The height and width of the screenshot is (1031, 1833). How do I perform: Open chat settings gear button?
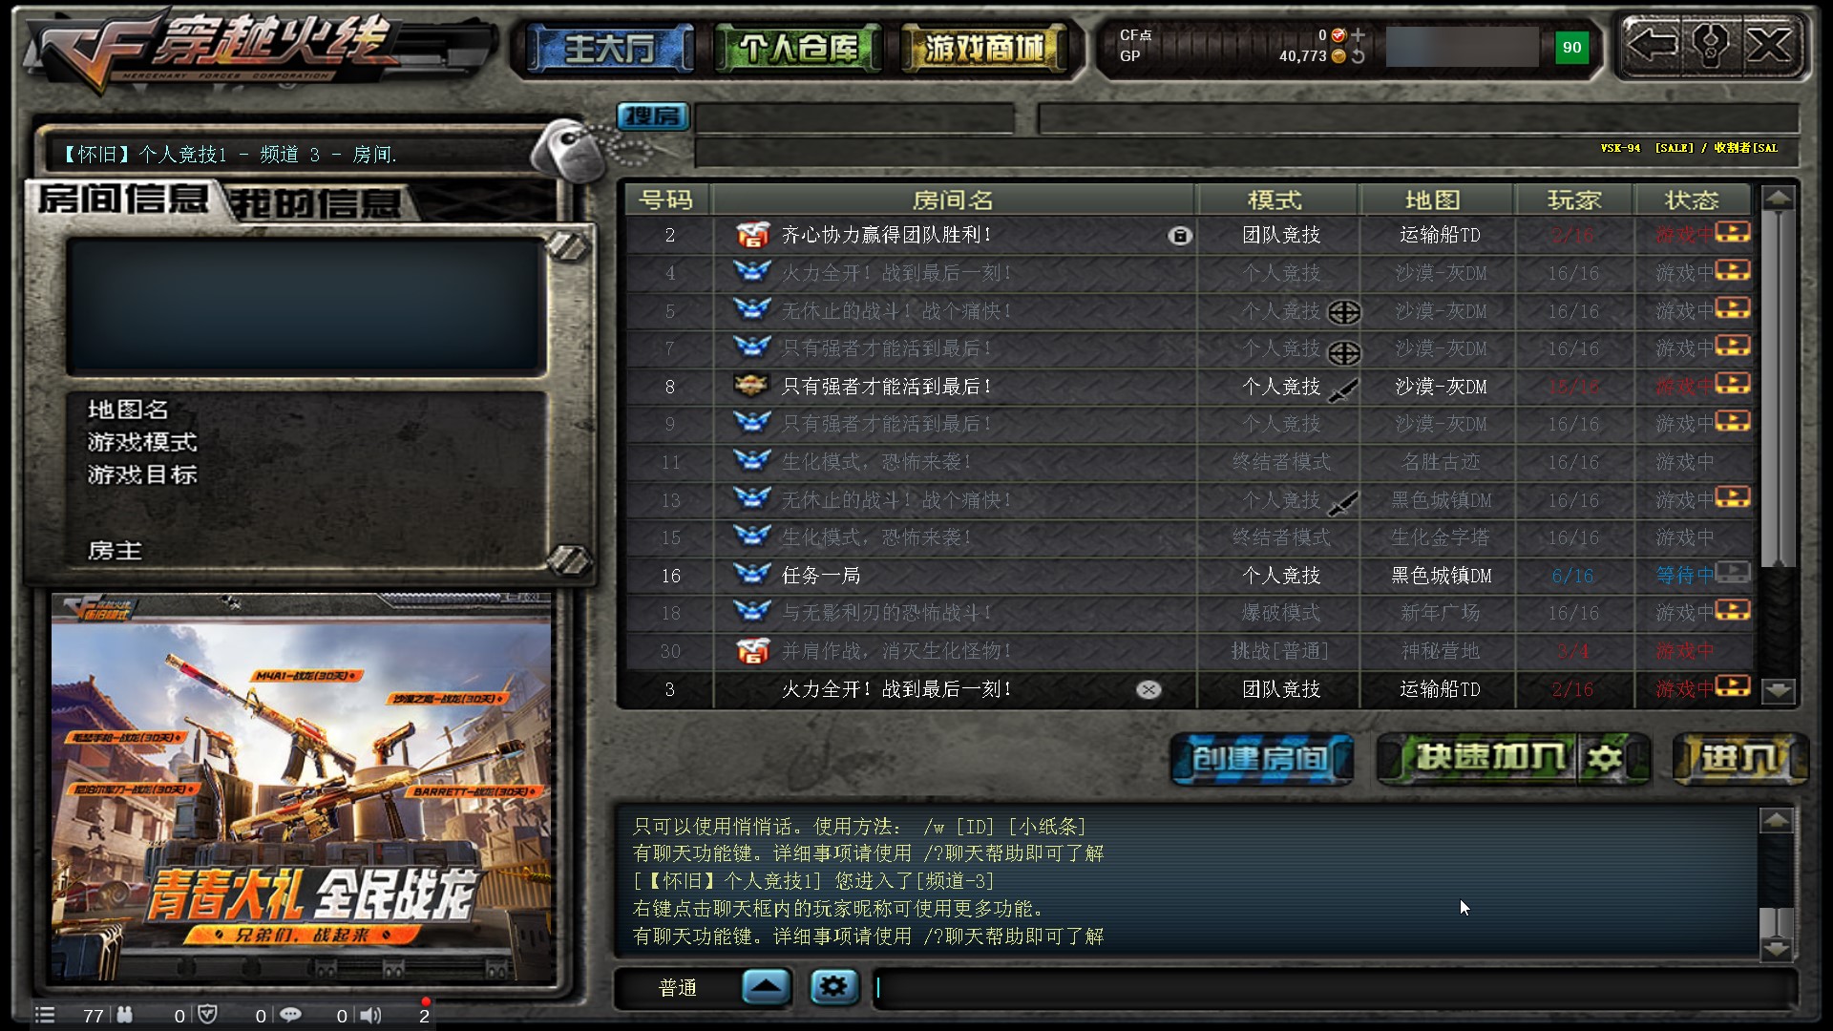click(x=833, y=986)
